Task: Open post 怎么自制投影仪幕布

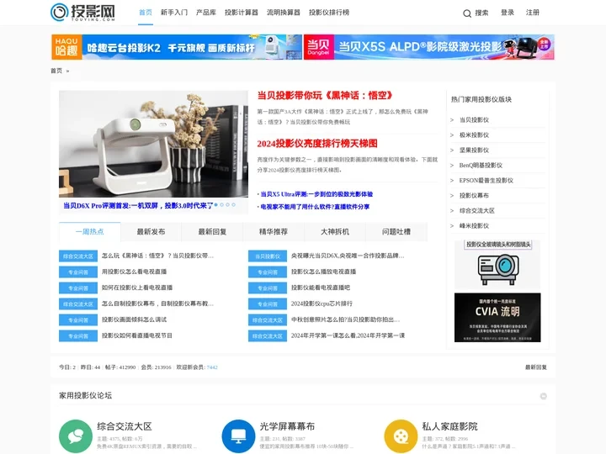Action: 157,304
